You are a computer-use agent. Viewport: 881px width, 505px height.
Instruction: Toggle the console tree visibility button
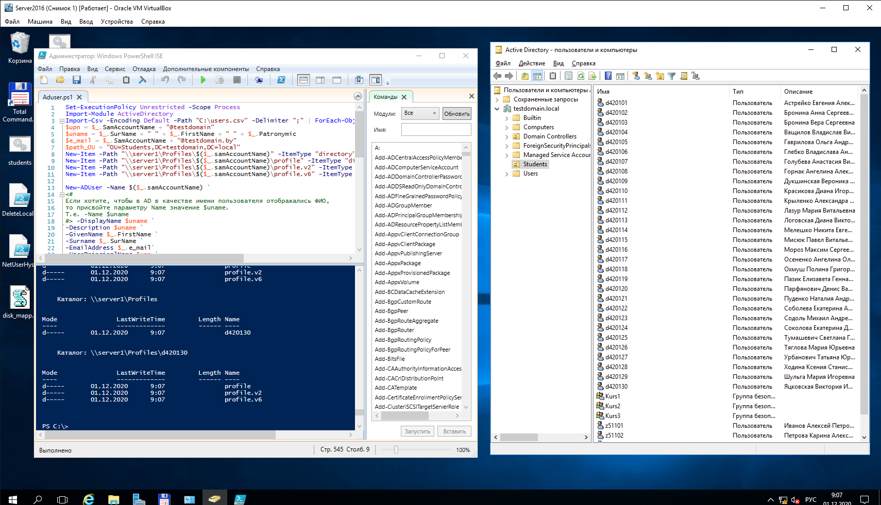tap(537, 76)
